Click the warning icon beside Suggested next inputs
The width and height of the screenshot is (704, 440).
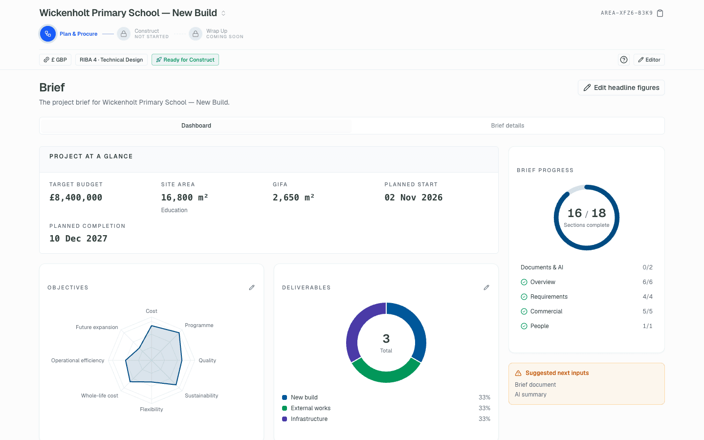point(518,373)
